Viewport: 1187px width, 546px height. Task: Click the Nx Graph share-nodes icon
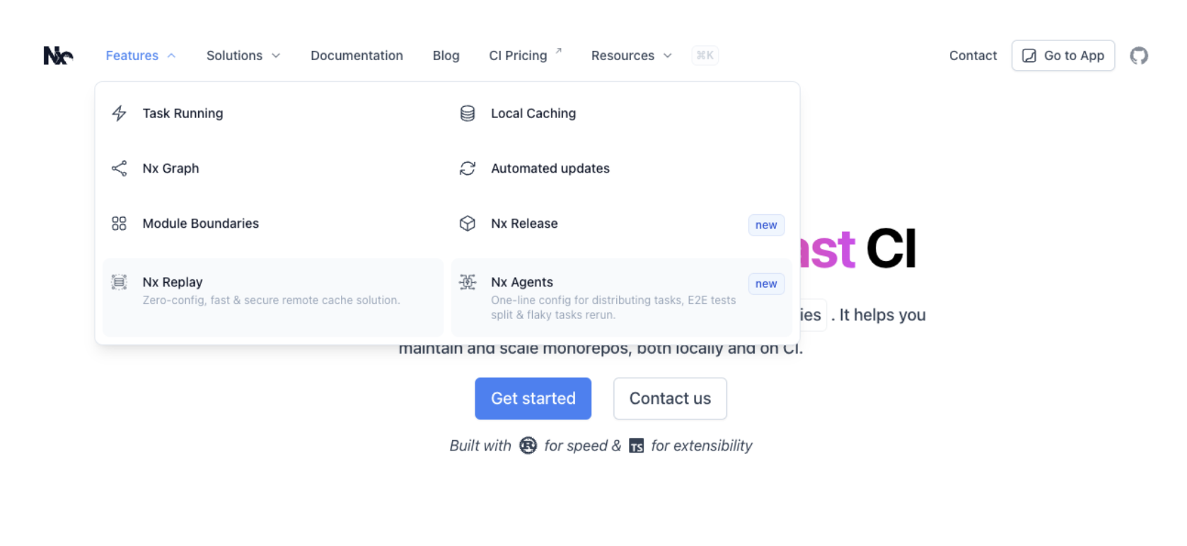119,168
